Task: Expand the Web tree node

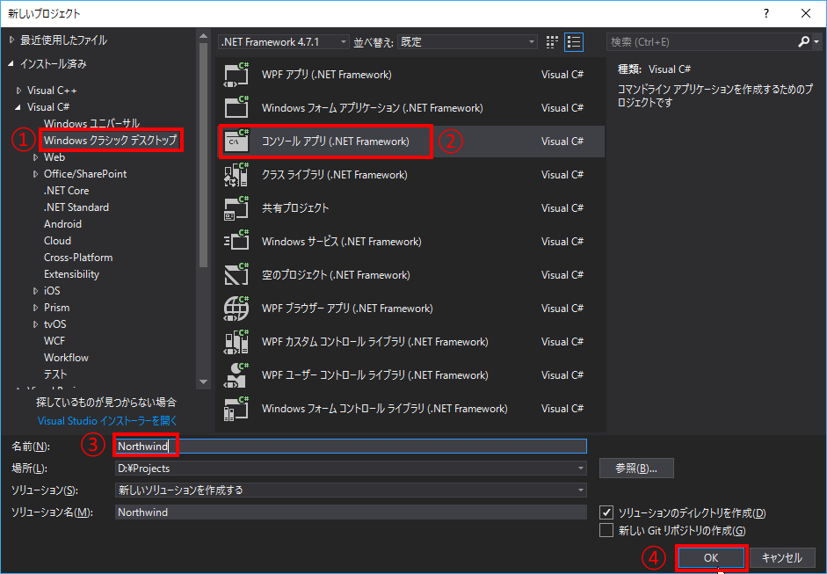Action: 36,157
